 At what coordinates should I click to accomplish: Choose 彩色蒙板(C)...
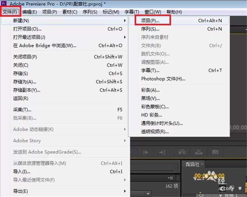[179, 107]
